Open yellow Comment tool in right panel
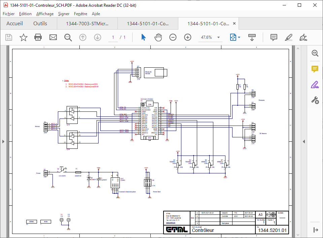The width and height of the screenshot is (323, 238). click(x=315, y=69)
